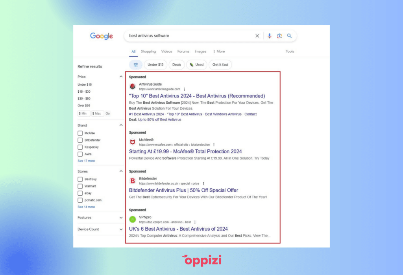Expand the Device Count section

click(x=121, y=229)
